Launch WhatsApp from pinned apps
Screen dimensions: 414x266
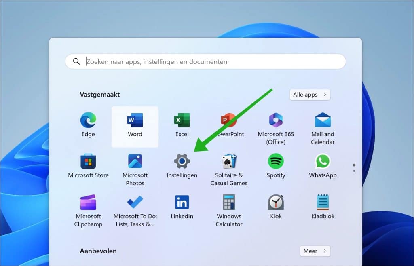(323, 161)
